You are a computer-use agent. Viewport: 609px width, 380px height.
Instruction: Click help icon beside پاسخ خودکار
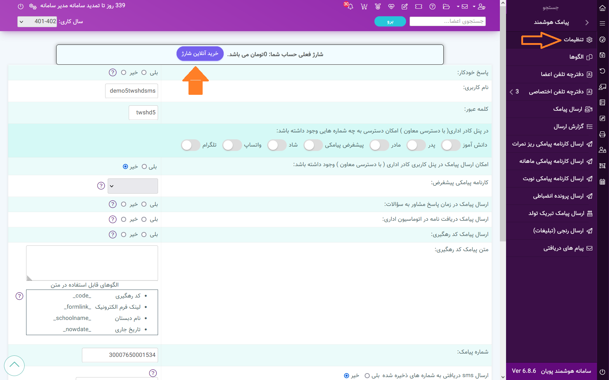pyautogui.click(x=113, y=72)
